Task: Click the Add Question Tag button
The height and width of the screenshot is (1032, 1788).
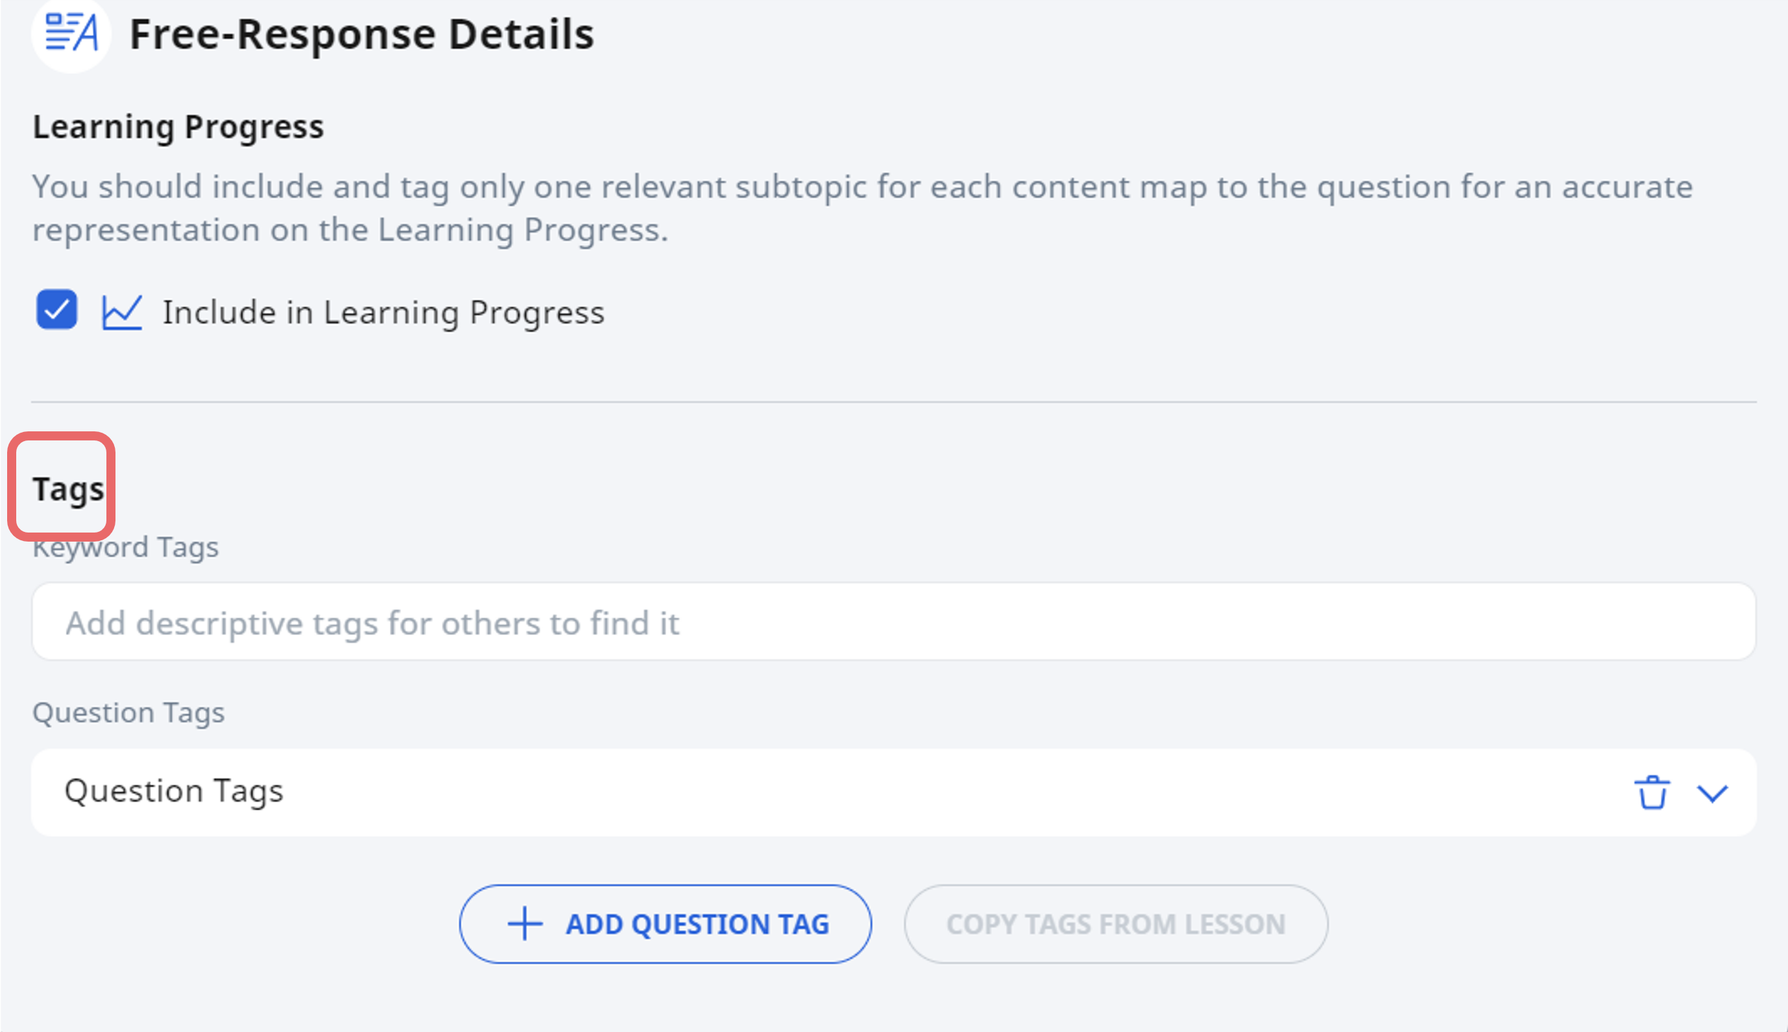Action: click(666, 924)
